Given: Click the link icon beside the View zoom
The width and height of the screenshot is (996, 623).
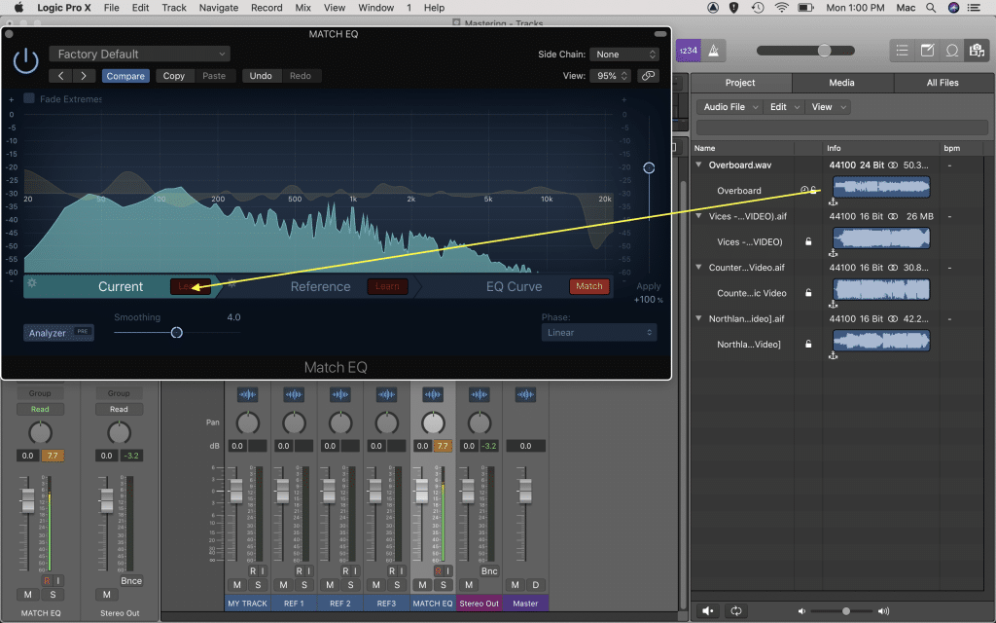Looking at the screenshot, I should pyautogui.click(x=647, y=75).
